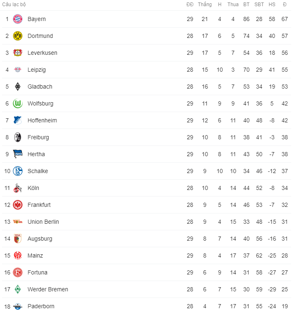Select the Werder Bremen diamond logo

click(x=18, y=289)
